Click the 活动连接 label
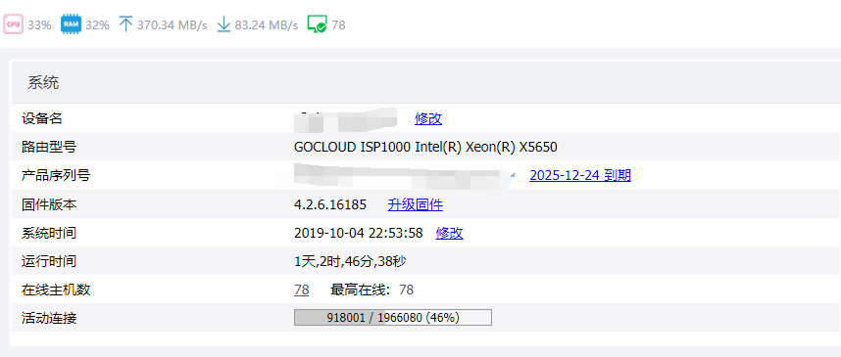 point(49,319)
